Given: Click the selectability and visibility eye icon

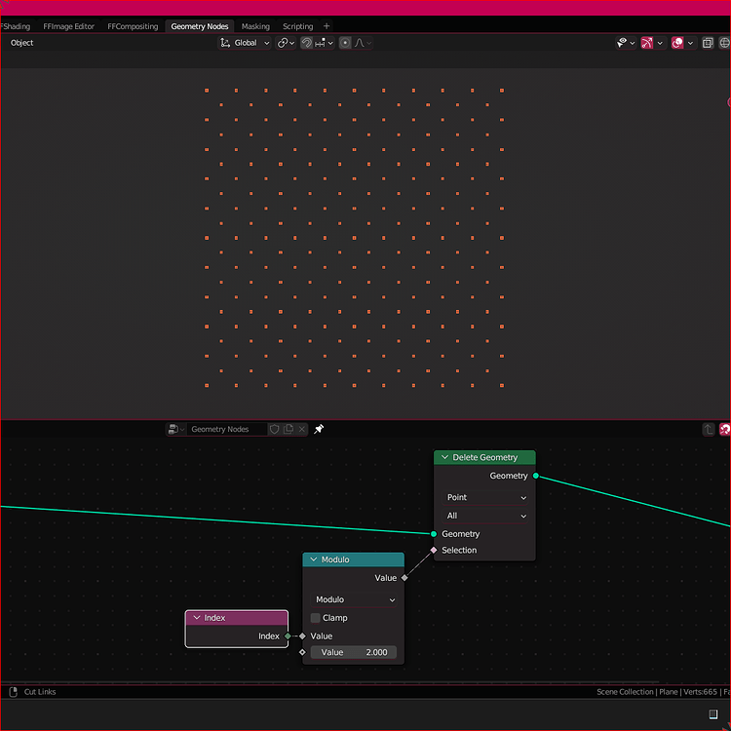Looking at the screenshot, I should coord(622,43).
